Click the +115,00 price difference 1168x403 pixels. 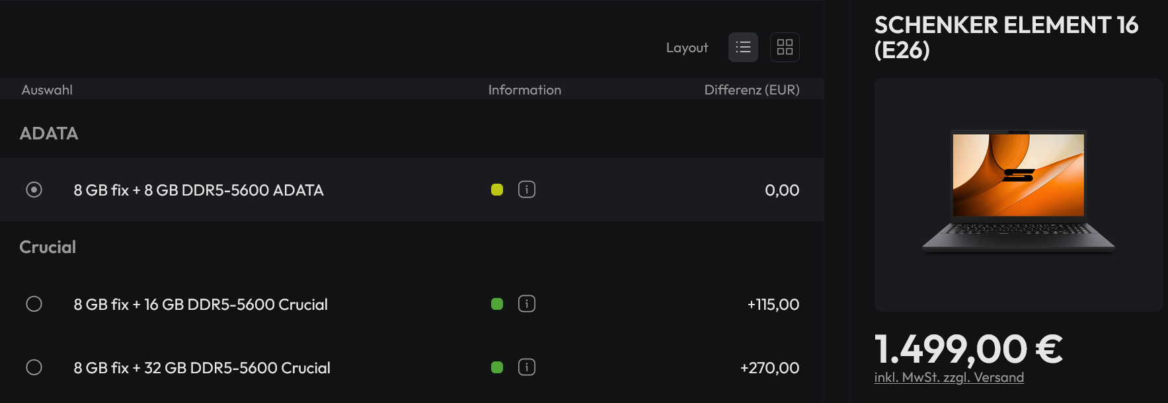pos(773,305)
